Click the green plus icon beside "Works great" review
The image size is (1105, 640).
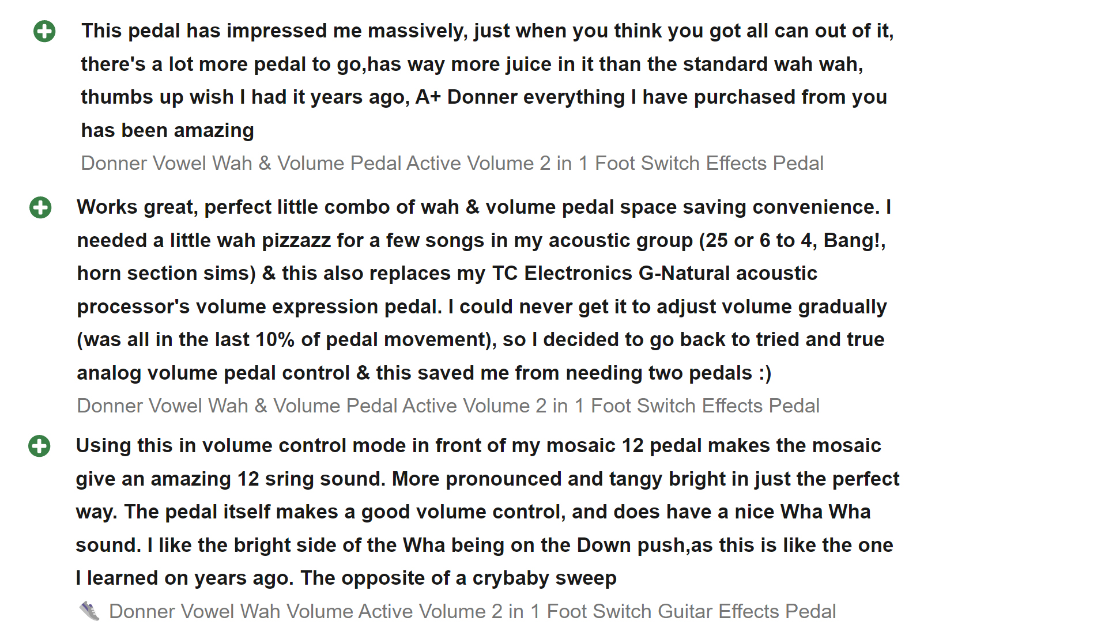[40, 207]
